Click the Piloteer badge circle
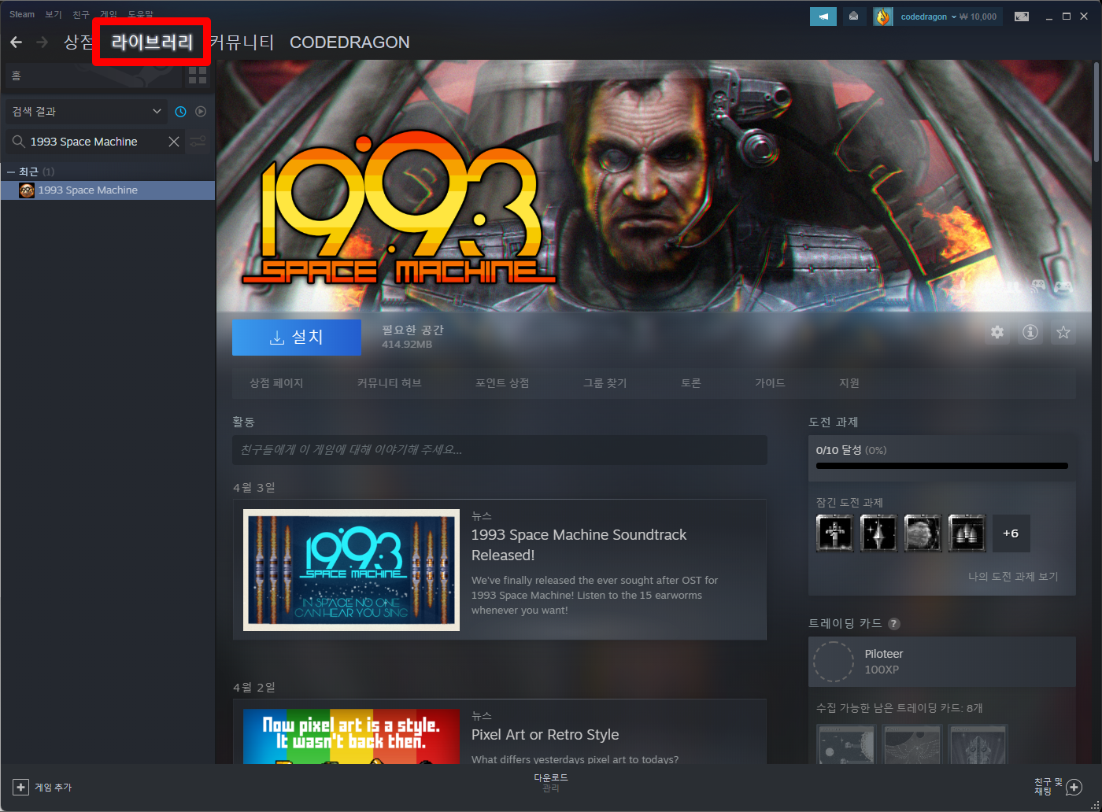Image resolution: width=1102 pixels, height=812 pixels. point(834,661)
